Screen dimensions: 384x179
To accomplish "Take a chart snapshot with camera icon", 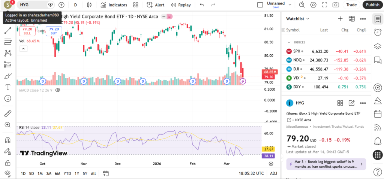I will pos(336,5).
